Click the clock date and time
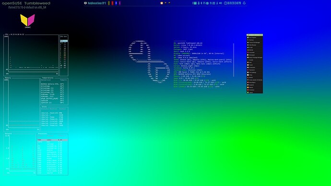 pos(234,3)
